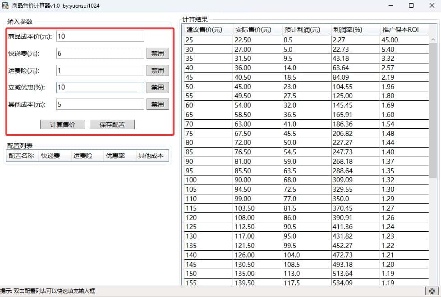Viewport: 441px width, 297px height.
Task: Save settings with the 保存配置 button
Action: tap(112, 125)
